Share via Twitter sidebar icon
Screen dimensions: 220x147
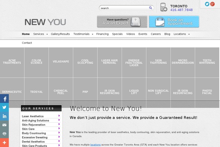point(4,107)
